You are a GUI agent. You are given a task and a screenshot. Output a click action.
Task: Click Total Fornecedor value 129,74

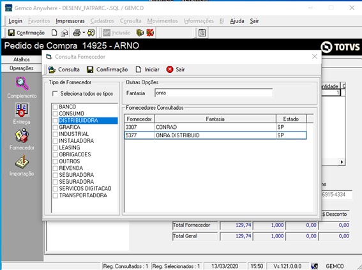(x=236, y=225)
